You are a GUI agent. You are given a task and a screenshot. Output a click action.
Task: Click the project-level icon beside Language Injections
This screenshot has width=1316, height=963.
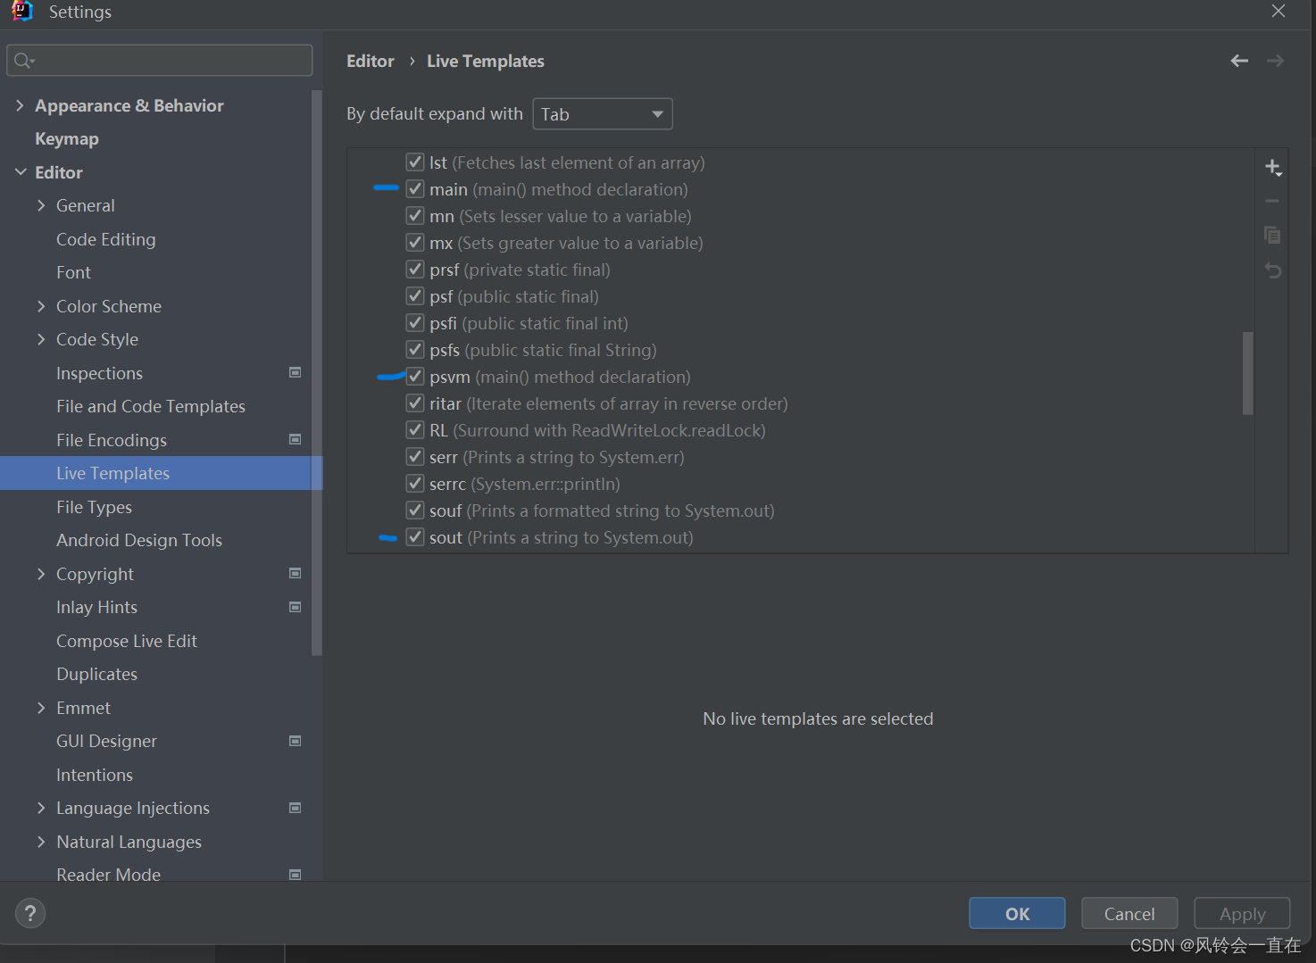(296, 808)
